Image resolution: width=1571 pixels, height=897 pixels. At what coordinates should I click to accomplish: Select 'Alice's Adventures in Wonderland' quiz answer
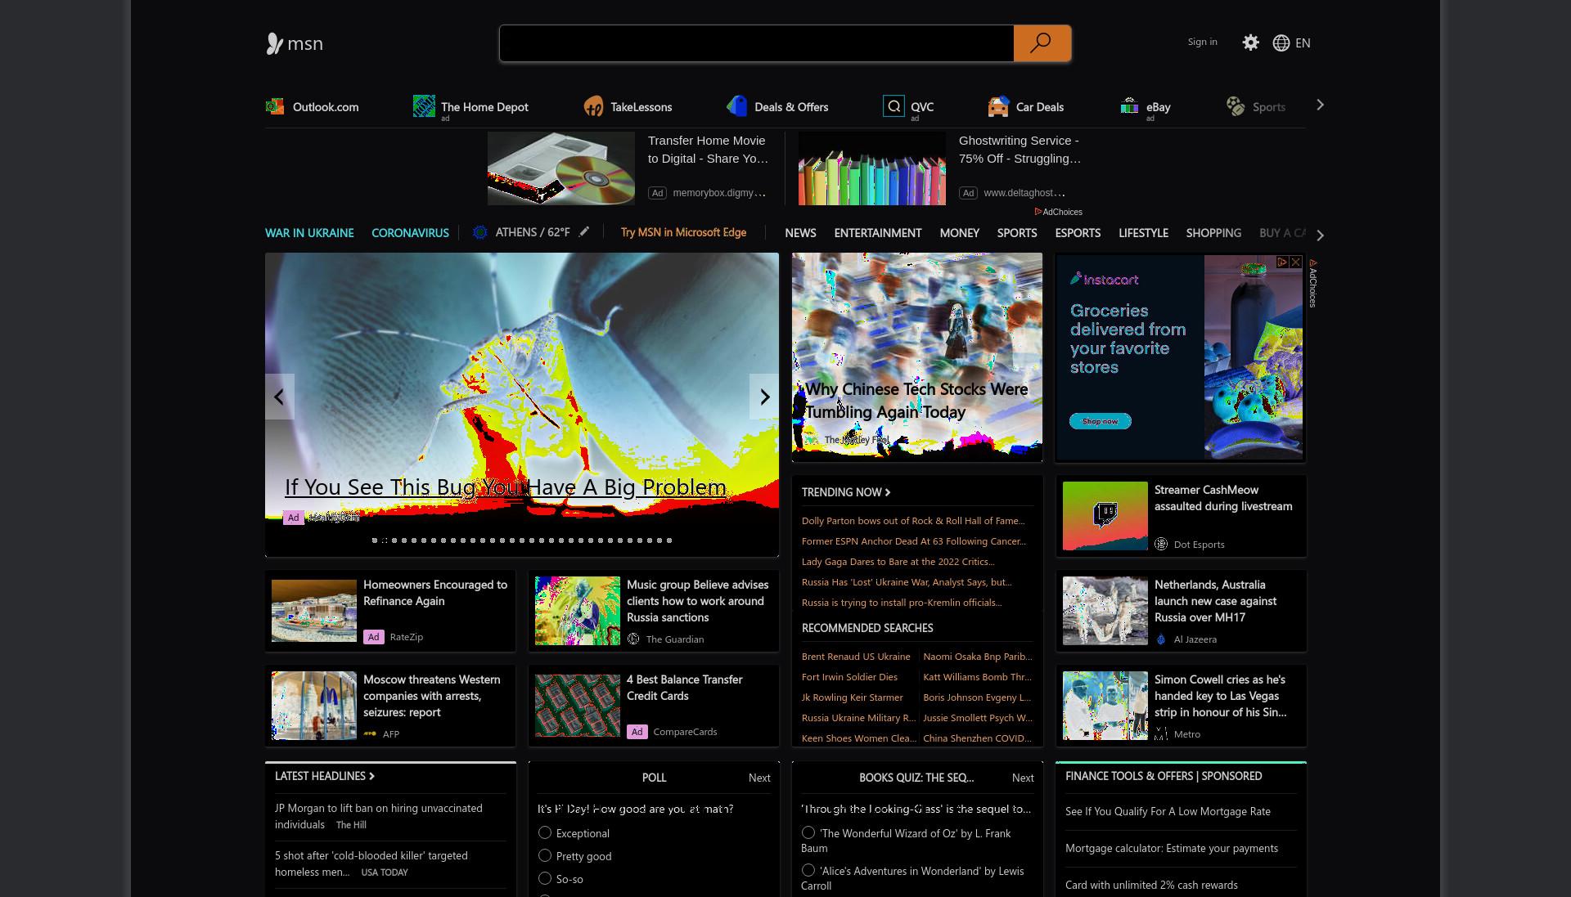coord(808,870)
